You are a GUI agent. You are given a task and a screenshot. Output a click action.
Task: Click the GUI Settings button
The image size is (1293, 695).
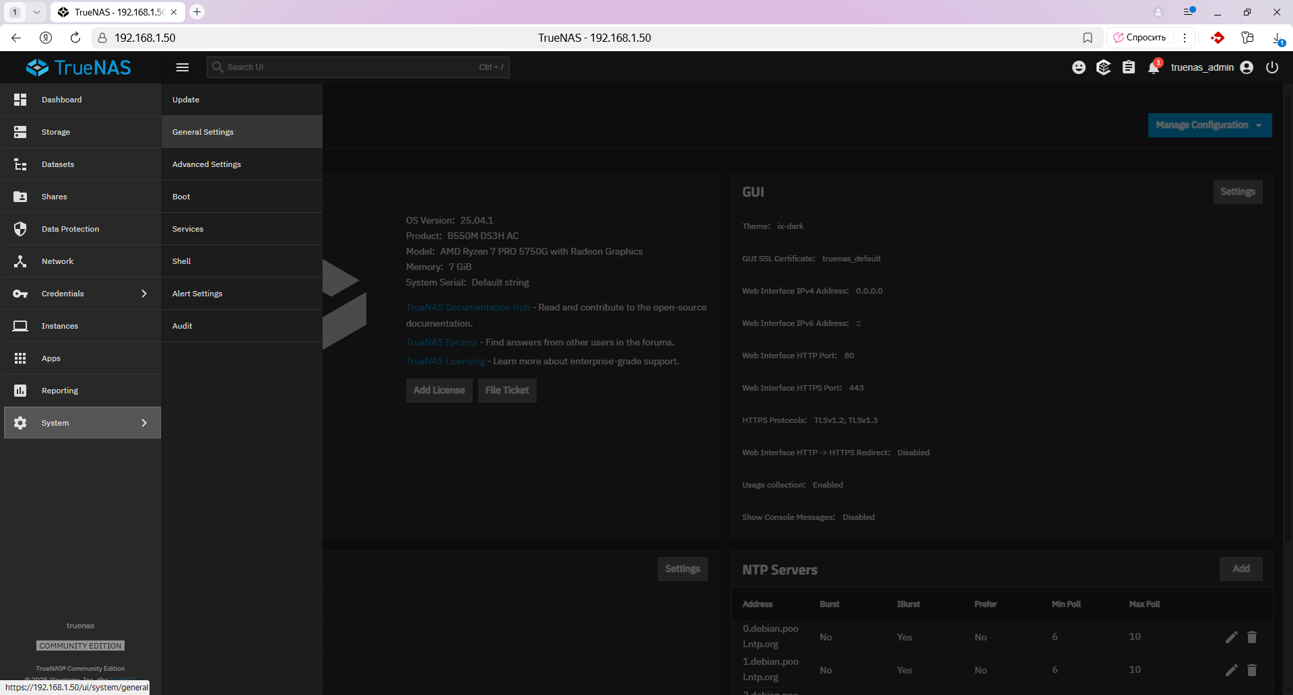tap(1237, 192)
